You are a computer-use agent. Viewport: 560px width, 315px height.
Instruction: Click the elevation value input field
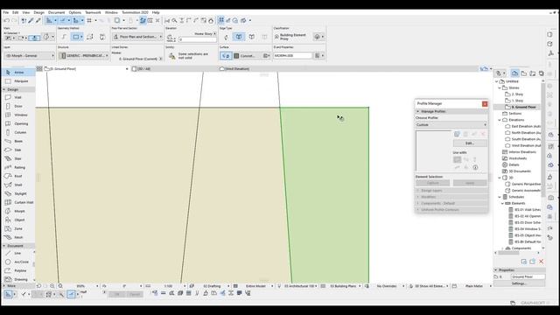point(198,39)
